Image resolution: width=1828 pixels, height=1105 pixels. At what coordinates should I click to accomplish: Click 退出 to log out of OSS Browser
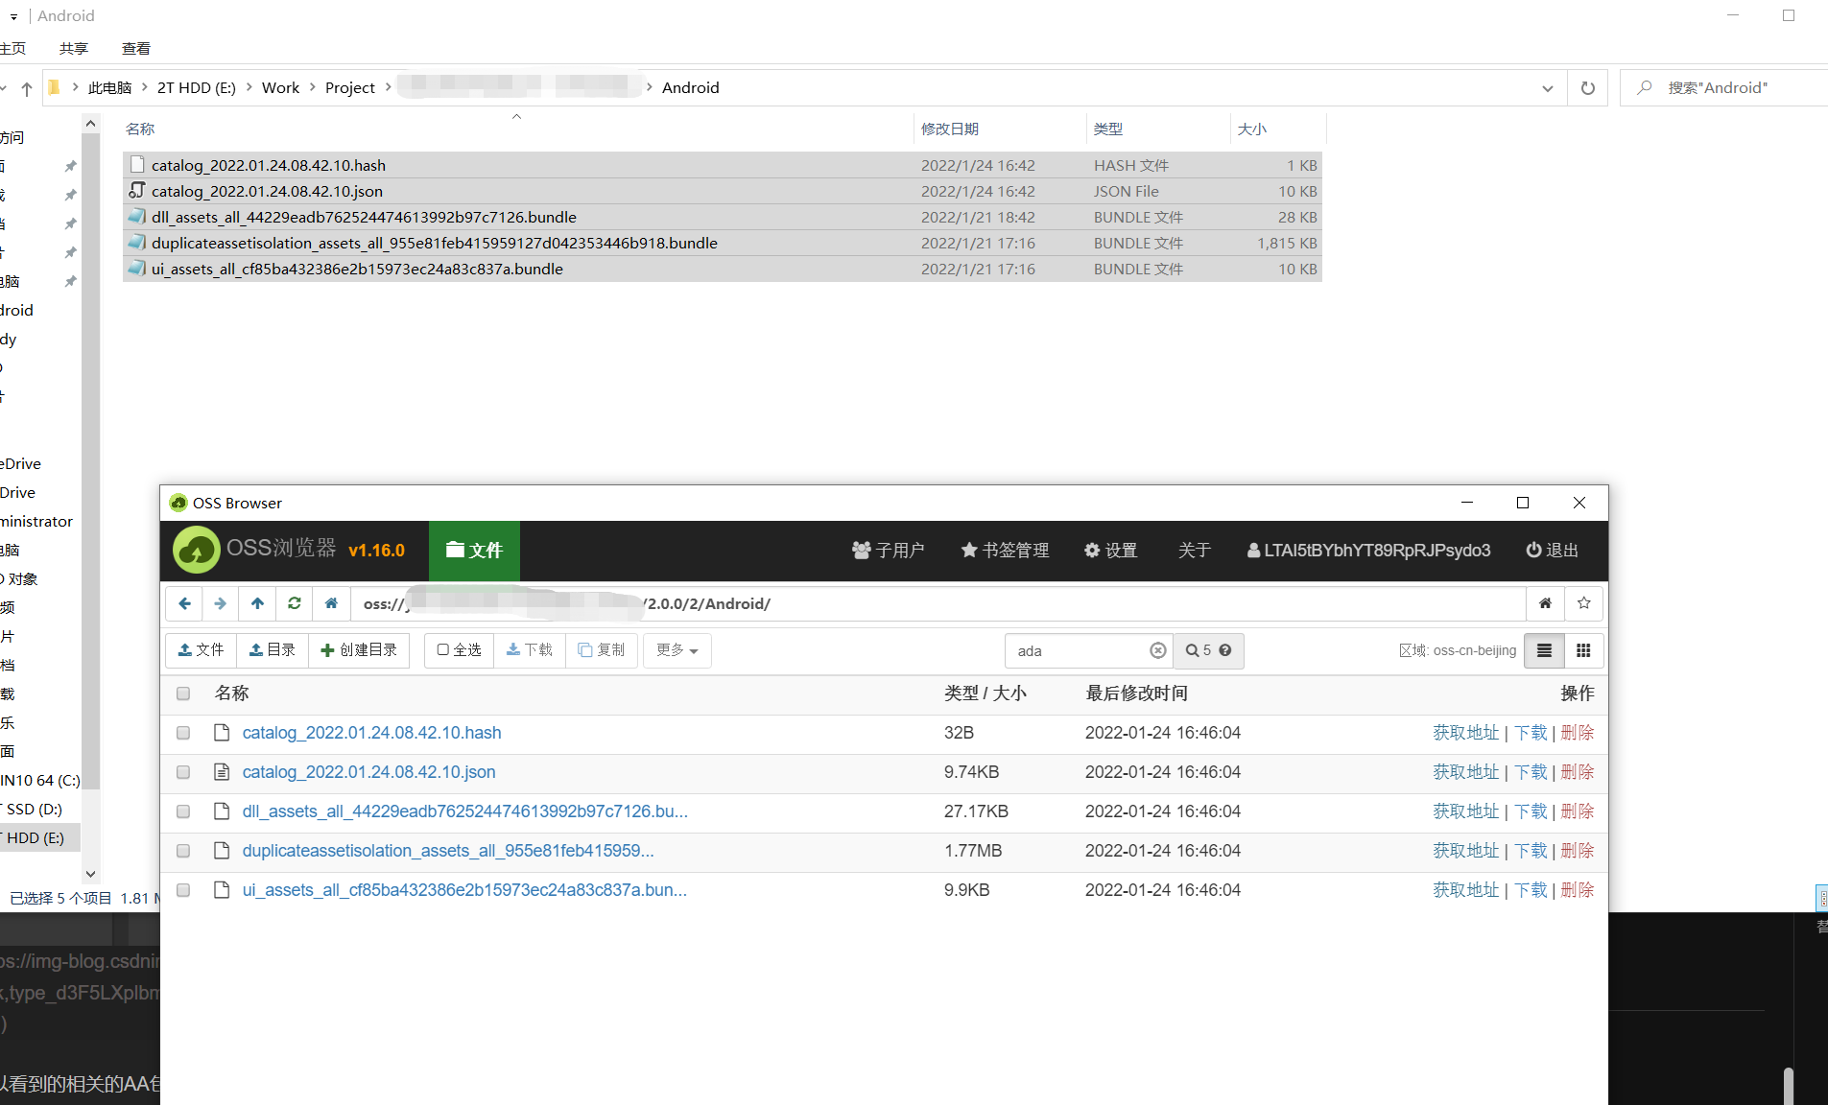click(1552, 550)
